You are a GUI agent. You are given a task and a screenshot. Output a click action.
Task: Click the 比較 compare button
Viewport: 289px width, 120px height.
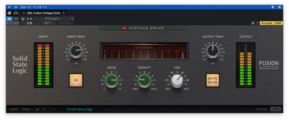[29, 23]
